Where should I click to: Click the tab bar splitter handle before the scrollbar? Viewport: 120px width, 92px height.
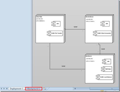point(73,89)
